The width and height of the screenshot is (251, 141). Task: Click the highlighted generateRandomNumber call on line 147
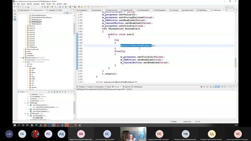pyautogui.click(x=136, y=46)
